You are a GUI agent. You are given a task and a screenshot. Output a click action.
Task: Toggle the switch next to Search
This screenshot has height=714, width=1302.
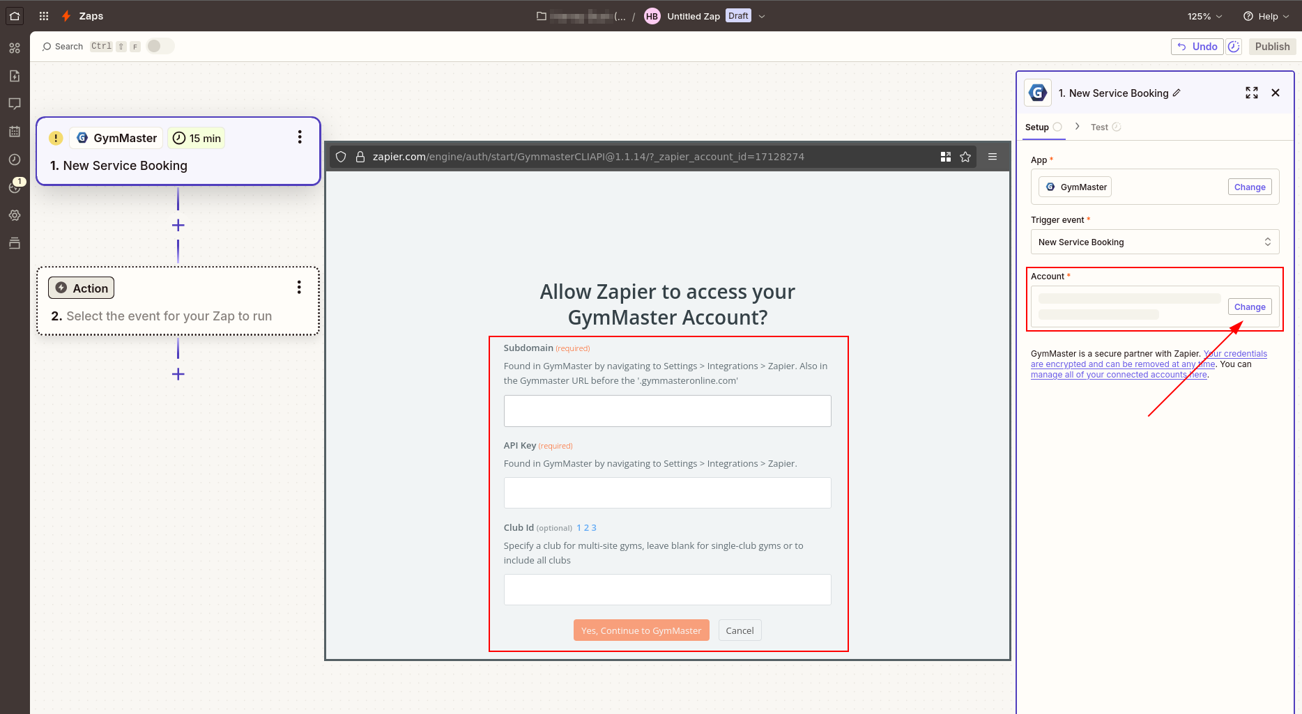tap(160, 46)
